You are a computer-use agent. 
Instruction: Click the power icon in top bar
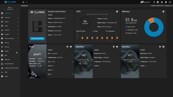pos(170,2)
